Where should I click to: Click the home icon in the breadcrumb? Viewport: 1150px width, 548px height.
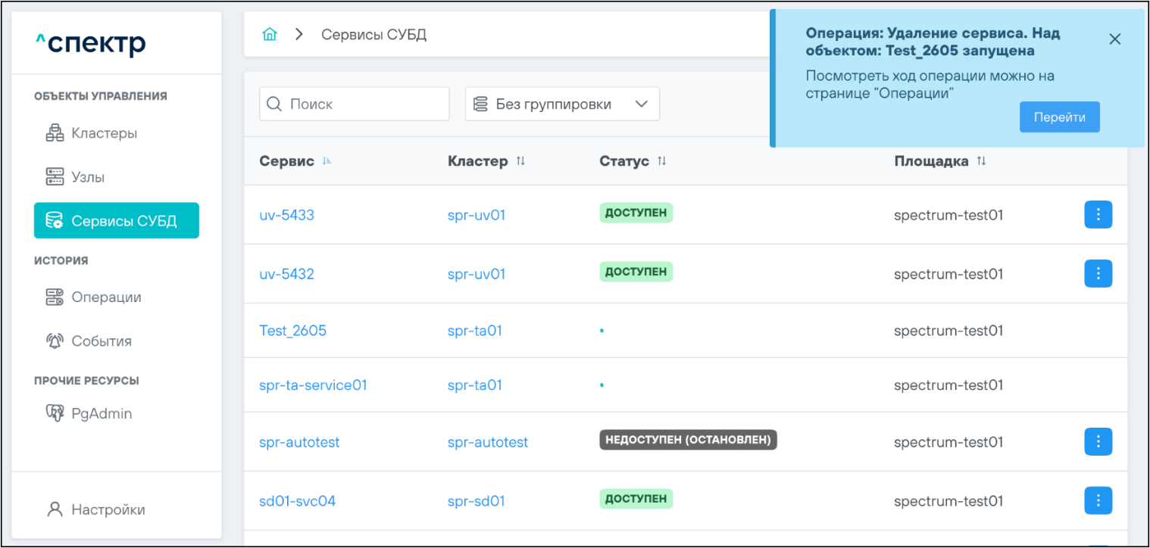[269, 35]
